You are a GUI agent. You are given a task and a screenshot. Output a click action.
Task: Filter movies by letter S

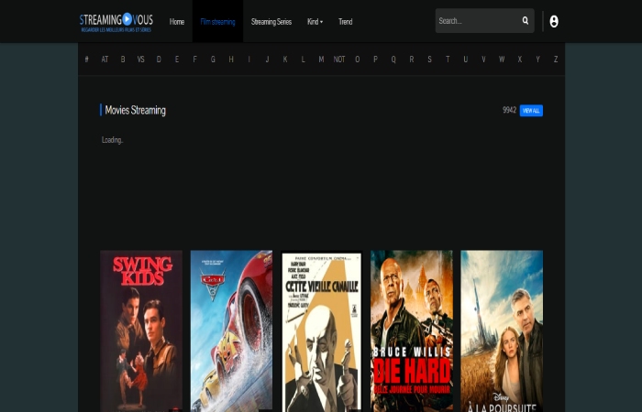429,60
